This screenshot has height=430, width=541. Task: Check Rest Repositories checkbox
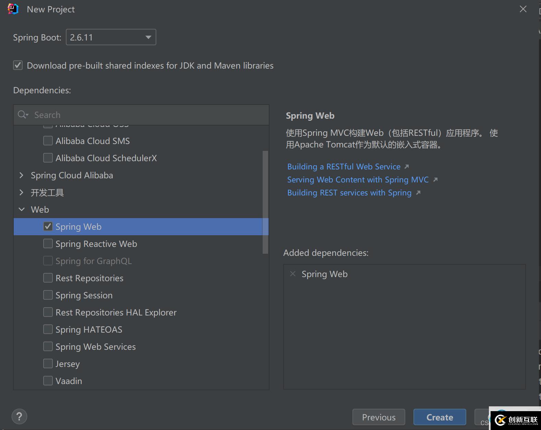[x=48, y=278]
